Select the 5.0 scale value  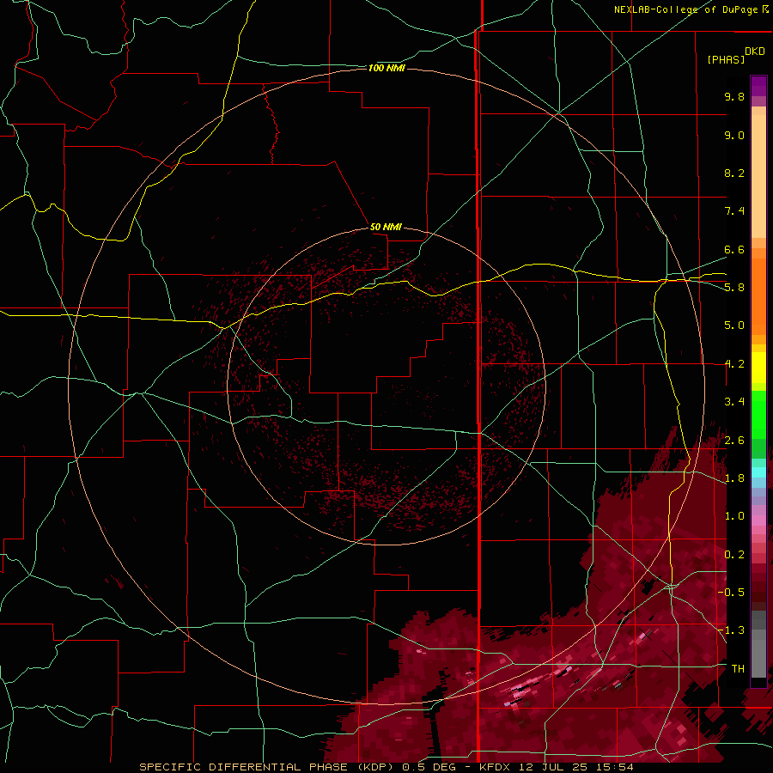(x=734, y=326)
